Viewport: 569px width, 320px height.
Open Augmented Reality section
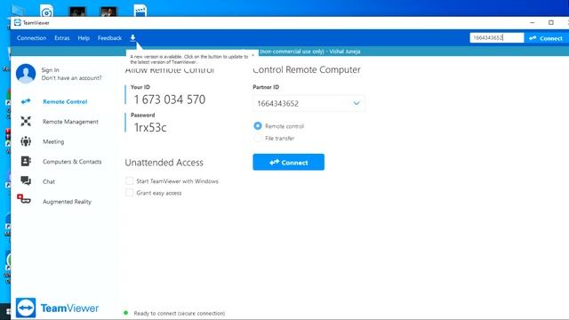pyautogui.click(x=67, y=202)
